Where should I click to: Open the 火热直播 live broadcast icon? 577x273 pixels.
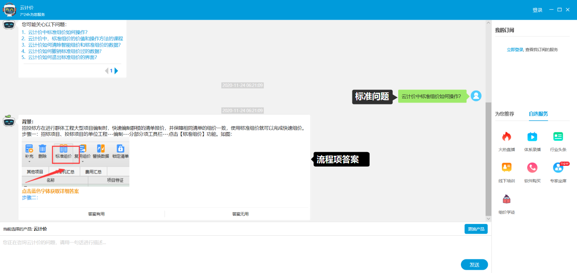pyautogui.click(x=506, y=137)
